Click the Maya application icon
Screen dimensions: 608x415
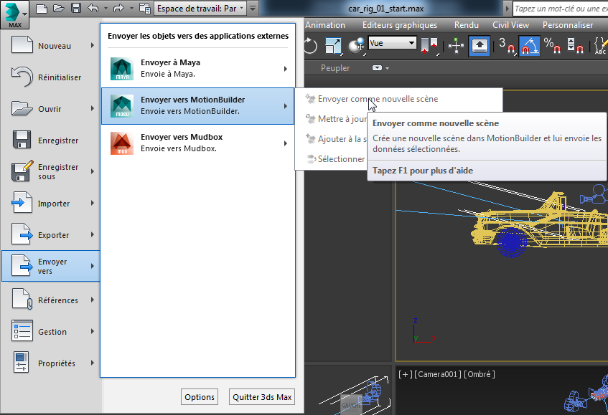[x=122, y=69]
